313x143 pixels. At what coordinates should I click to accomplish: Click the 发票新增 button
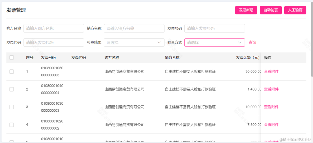click(246, 10)
